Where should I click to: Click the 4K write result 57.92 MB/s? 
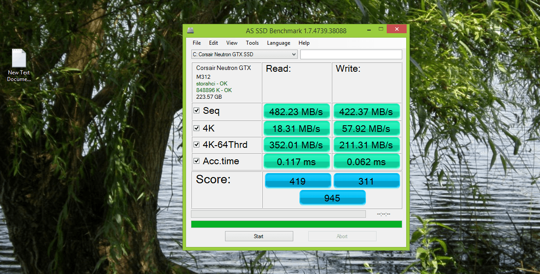tap(366, 128)
